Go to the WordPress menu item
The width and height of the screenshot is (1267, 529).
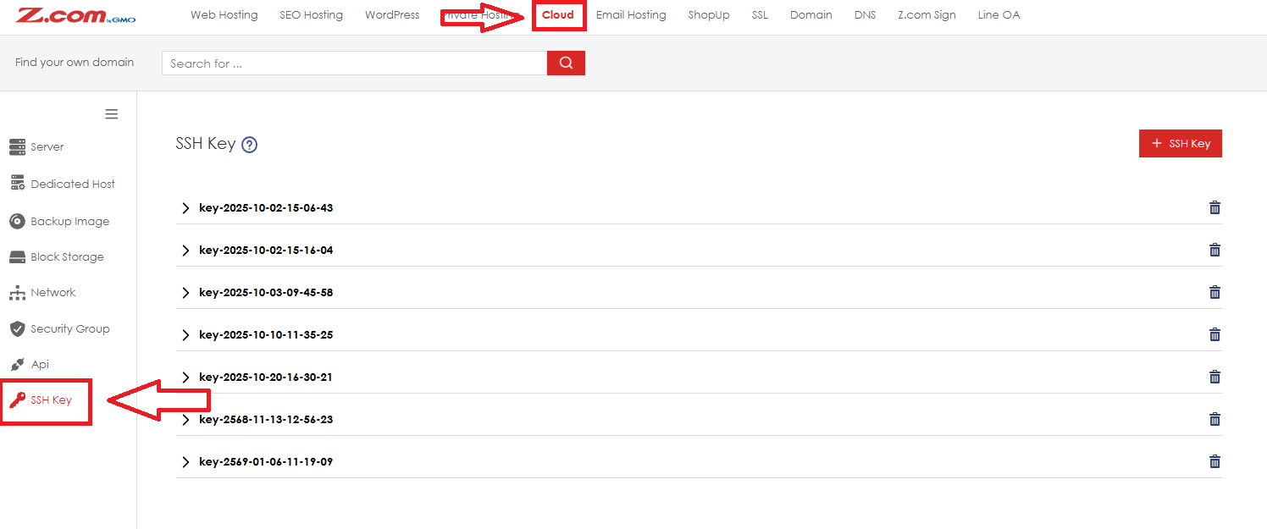pos(392,15)
